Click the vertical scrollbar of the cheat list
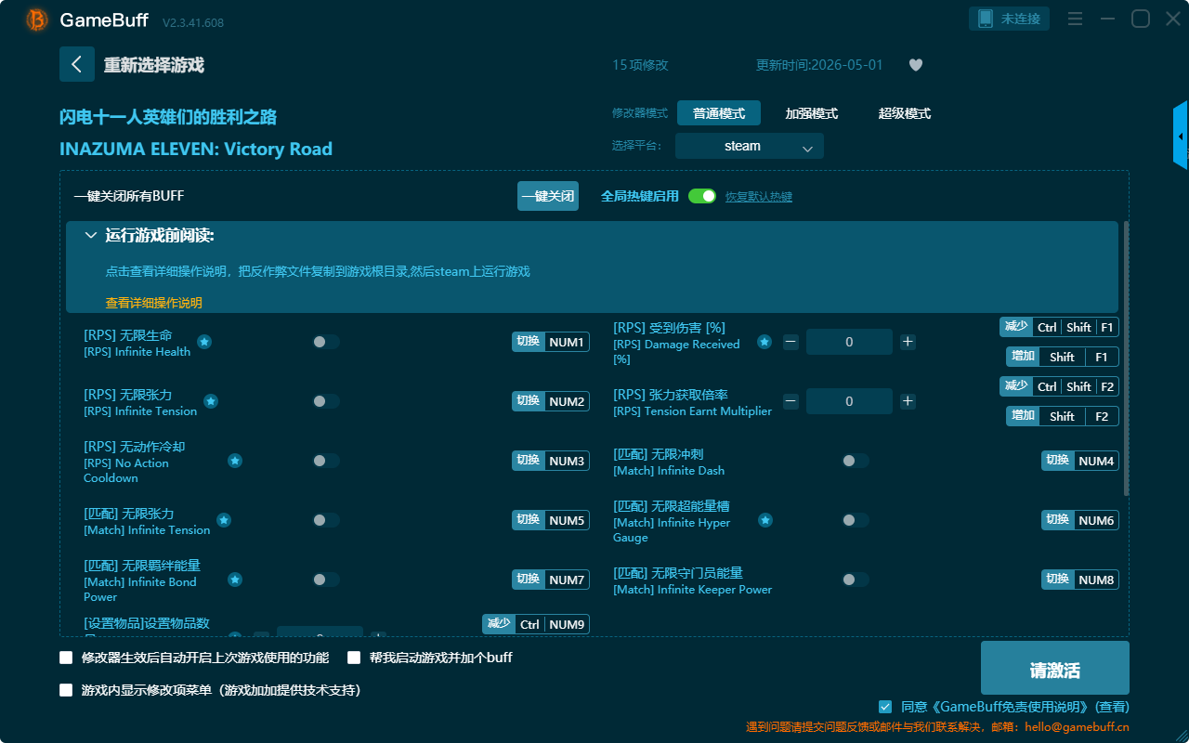The width and height of the screenshot is (1189, 743). coord(1127,358)
